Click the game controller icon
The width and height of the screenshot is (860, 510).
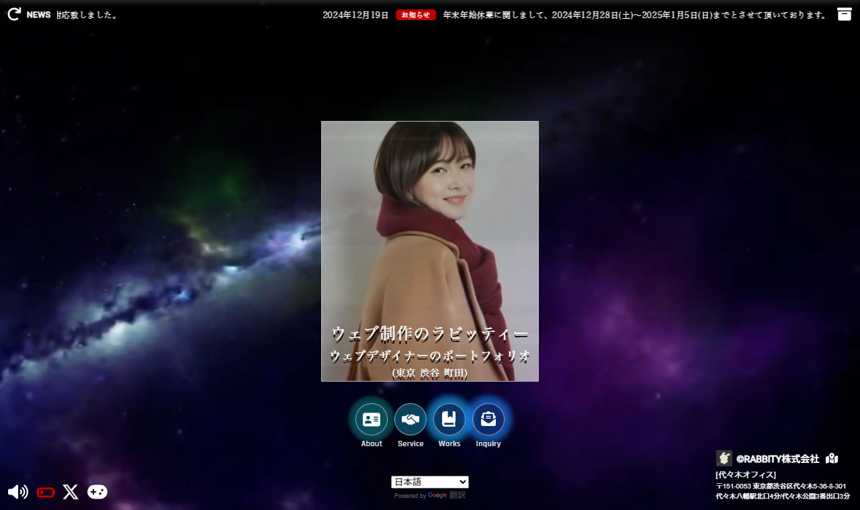pyautogui.click(x=97, y=492)
